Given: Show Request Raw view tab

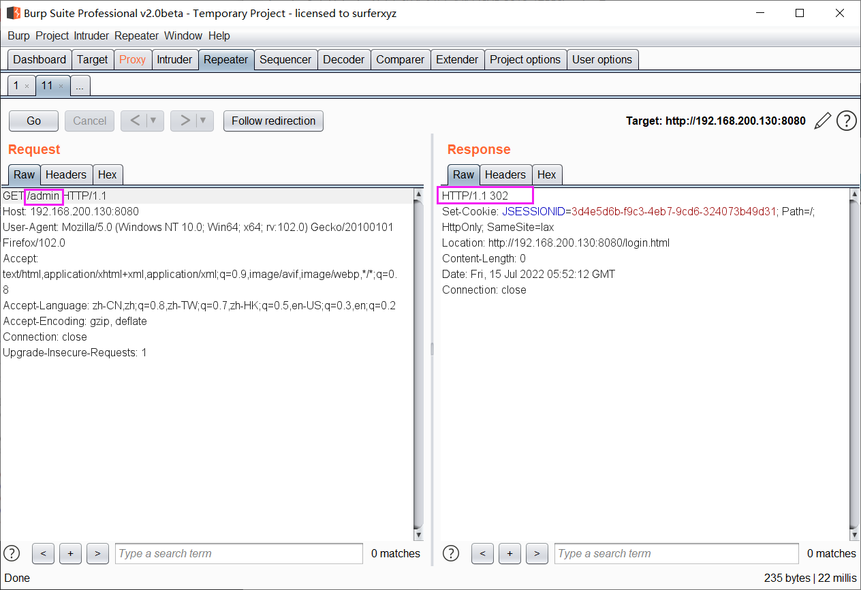Looking at the screenshot, I should tap(25, 174).
